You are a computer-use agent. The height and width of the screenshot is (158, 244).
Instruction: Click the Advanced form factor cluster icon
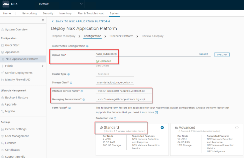(x=176, y=128)
